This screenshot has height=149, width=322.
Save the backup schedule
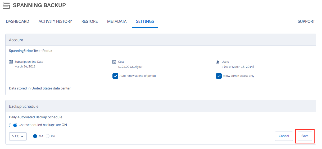305,136
